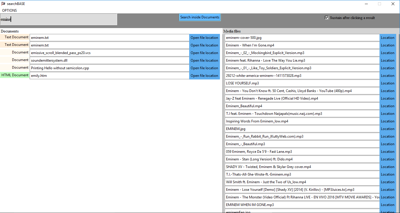Click the search box containing "emine"
The width and height of the screenshot is (400, 213).
(59, 19)
